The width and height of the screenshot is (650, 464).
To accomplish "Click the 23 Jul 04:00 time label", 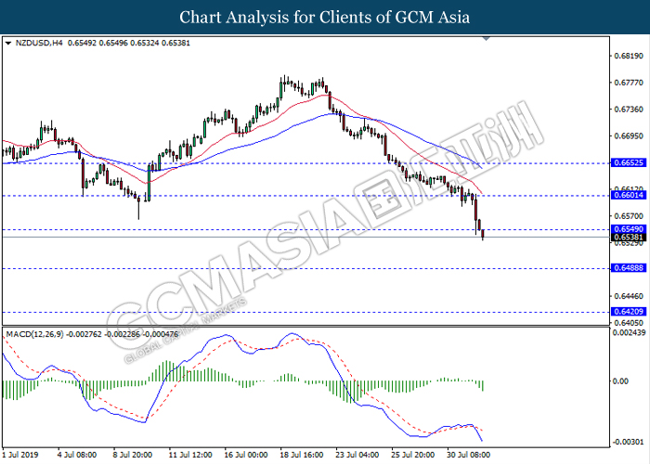I will [357, 455].
